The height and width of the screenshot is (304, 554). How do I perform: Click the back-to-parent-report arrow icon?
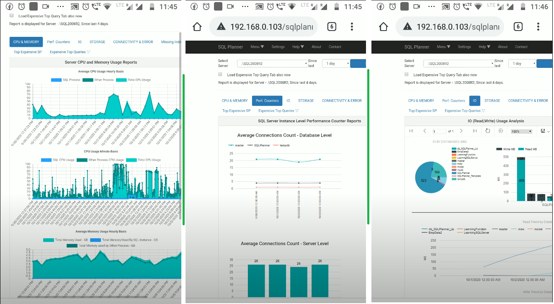(x=501, y=131)
